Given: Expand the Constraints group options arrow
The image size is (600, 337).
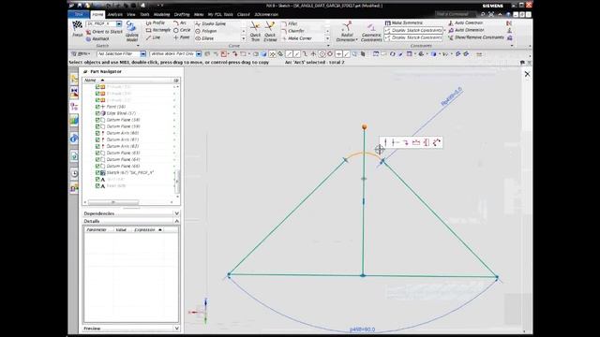Looking at the screenshot, I should 512,46.
